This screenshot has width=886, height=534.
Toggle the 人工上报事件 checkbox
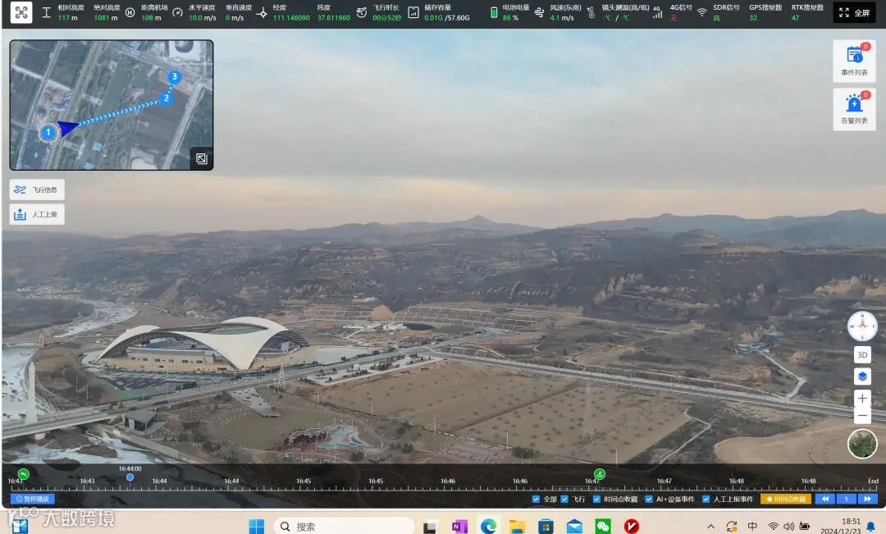click(706, 499)
